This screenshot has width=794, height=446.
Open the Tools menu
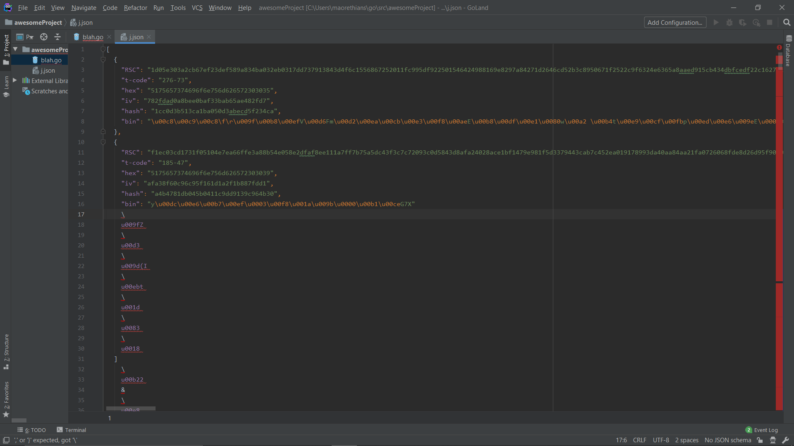tap(178, 7)
